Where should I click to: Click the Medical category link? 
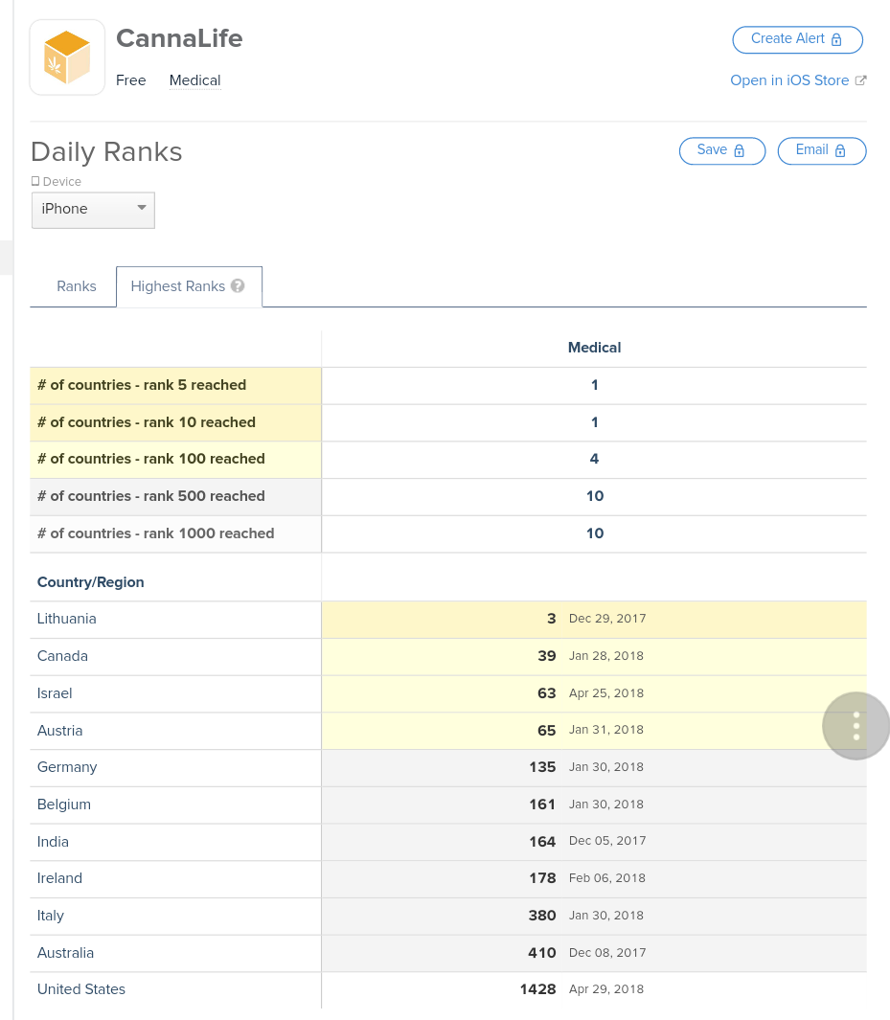click(195, 80)
